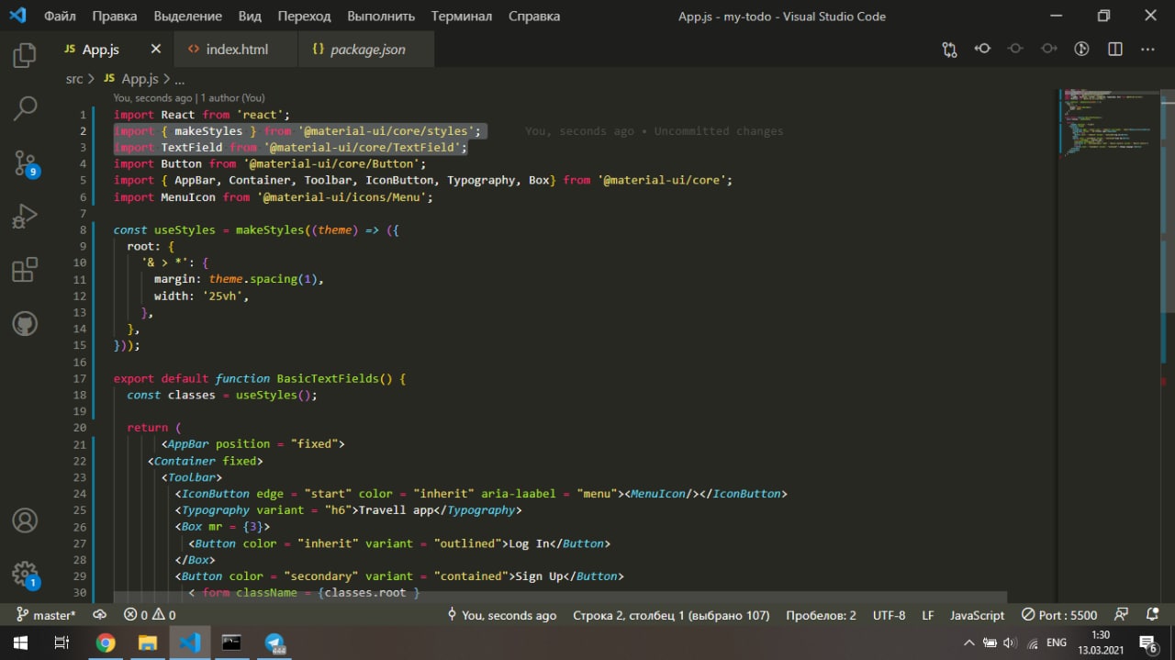
Task: Change indentation via Пробелов: 2
Action: [x=821, y=615]
